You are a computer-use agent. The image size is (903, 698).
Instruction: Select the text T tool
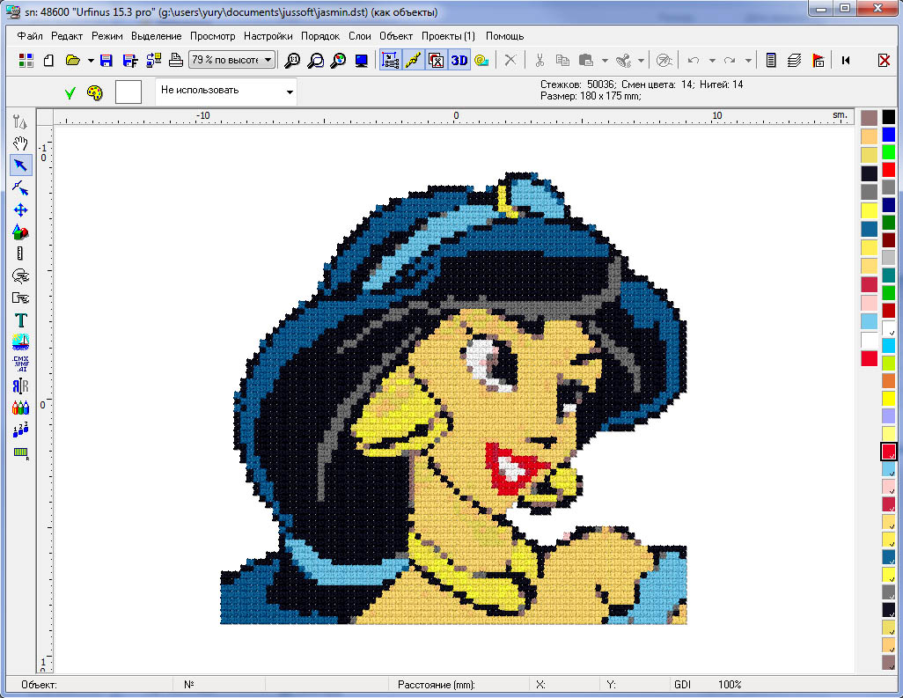click(x=21, y=320)
